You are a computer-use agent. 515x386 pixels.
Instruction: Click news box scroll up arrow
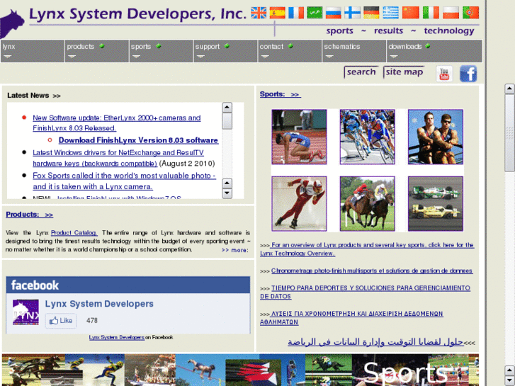(227, 108)
